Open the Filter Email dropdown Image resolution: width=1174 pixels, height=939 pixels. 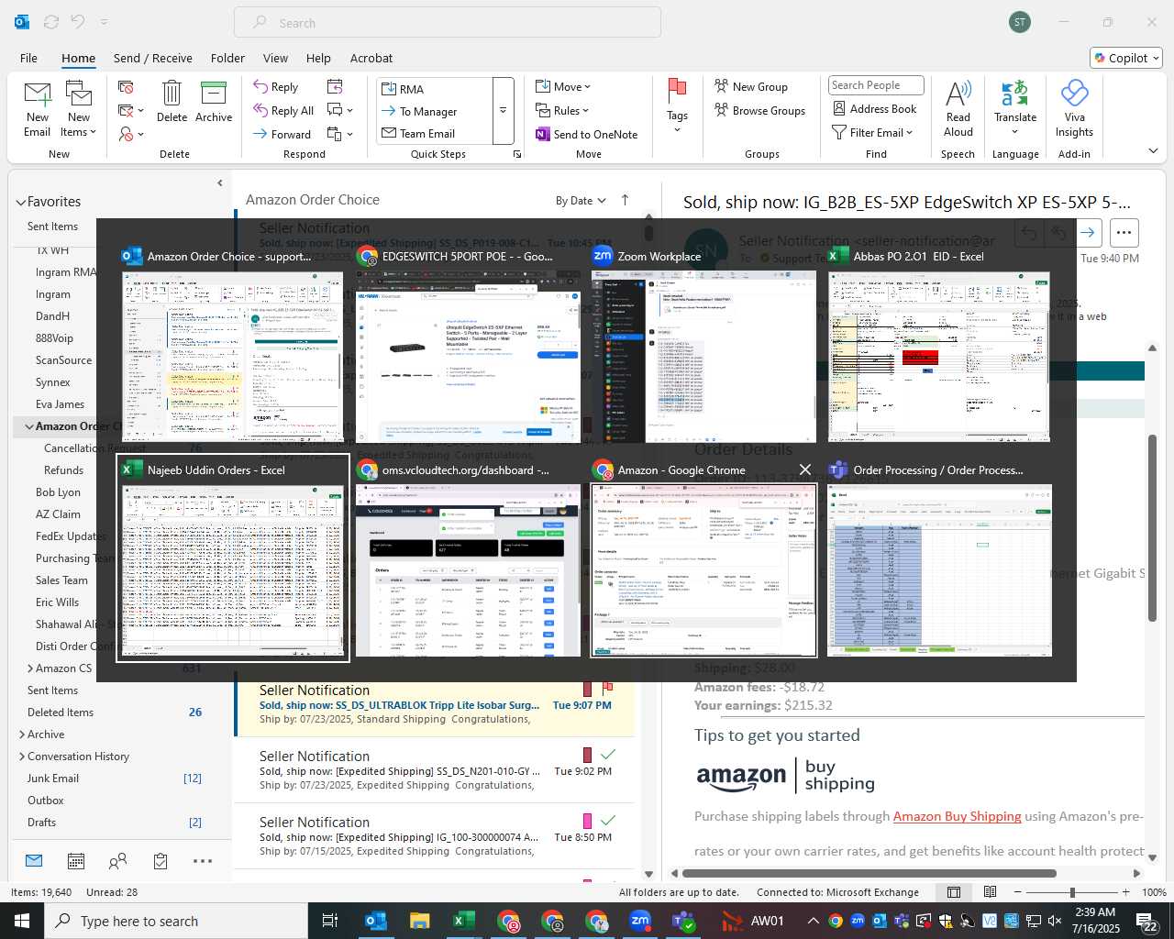click(x=872, y=133)
